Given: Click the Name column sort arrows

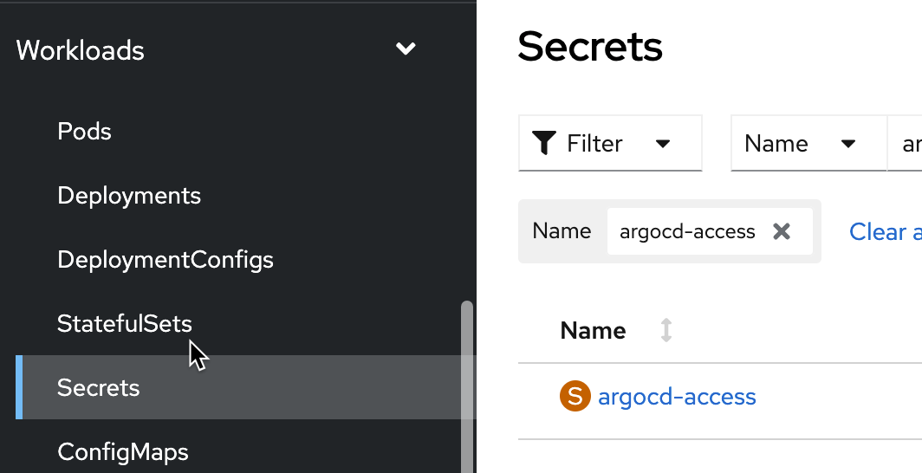Looking at the screenshot, I should 666,330.
